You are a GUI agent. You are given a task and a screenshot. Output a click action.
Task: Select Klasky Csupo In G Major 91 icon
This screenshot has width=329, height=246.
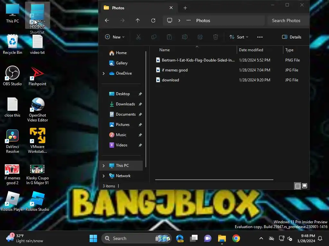pos(37,175)
